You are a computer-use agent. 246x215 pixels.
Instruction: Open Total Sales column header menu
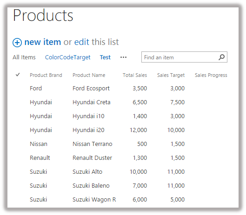pyautogui.click(x=135, y=75)
